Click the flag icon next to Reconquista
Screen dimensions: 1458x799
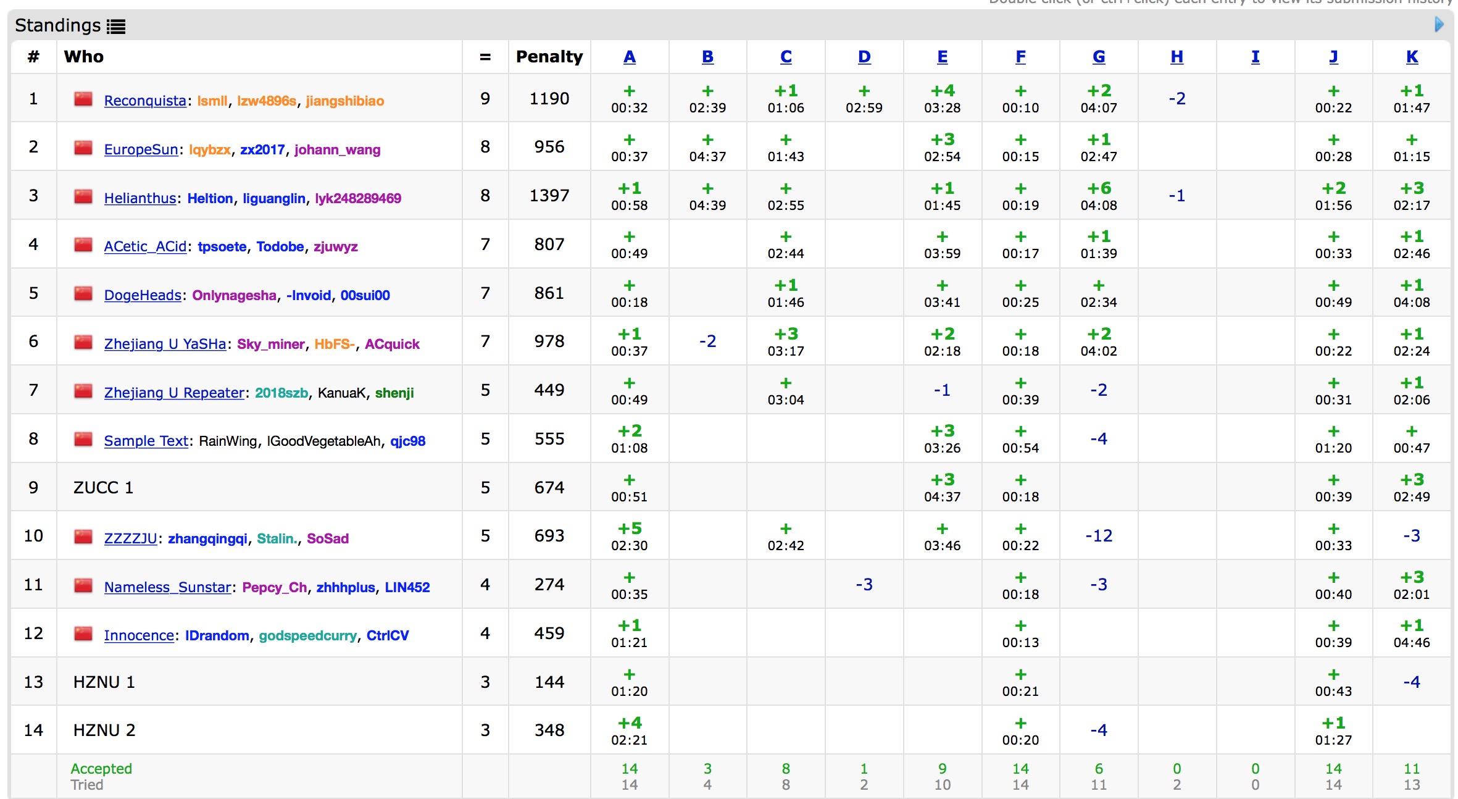point(83,99)
